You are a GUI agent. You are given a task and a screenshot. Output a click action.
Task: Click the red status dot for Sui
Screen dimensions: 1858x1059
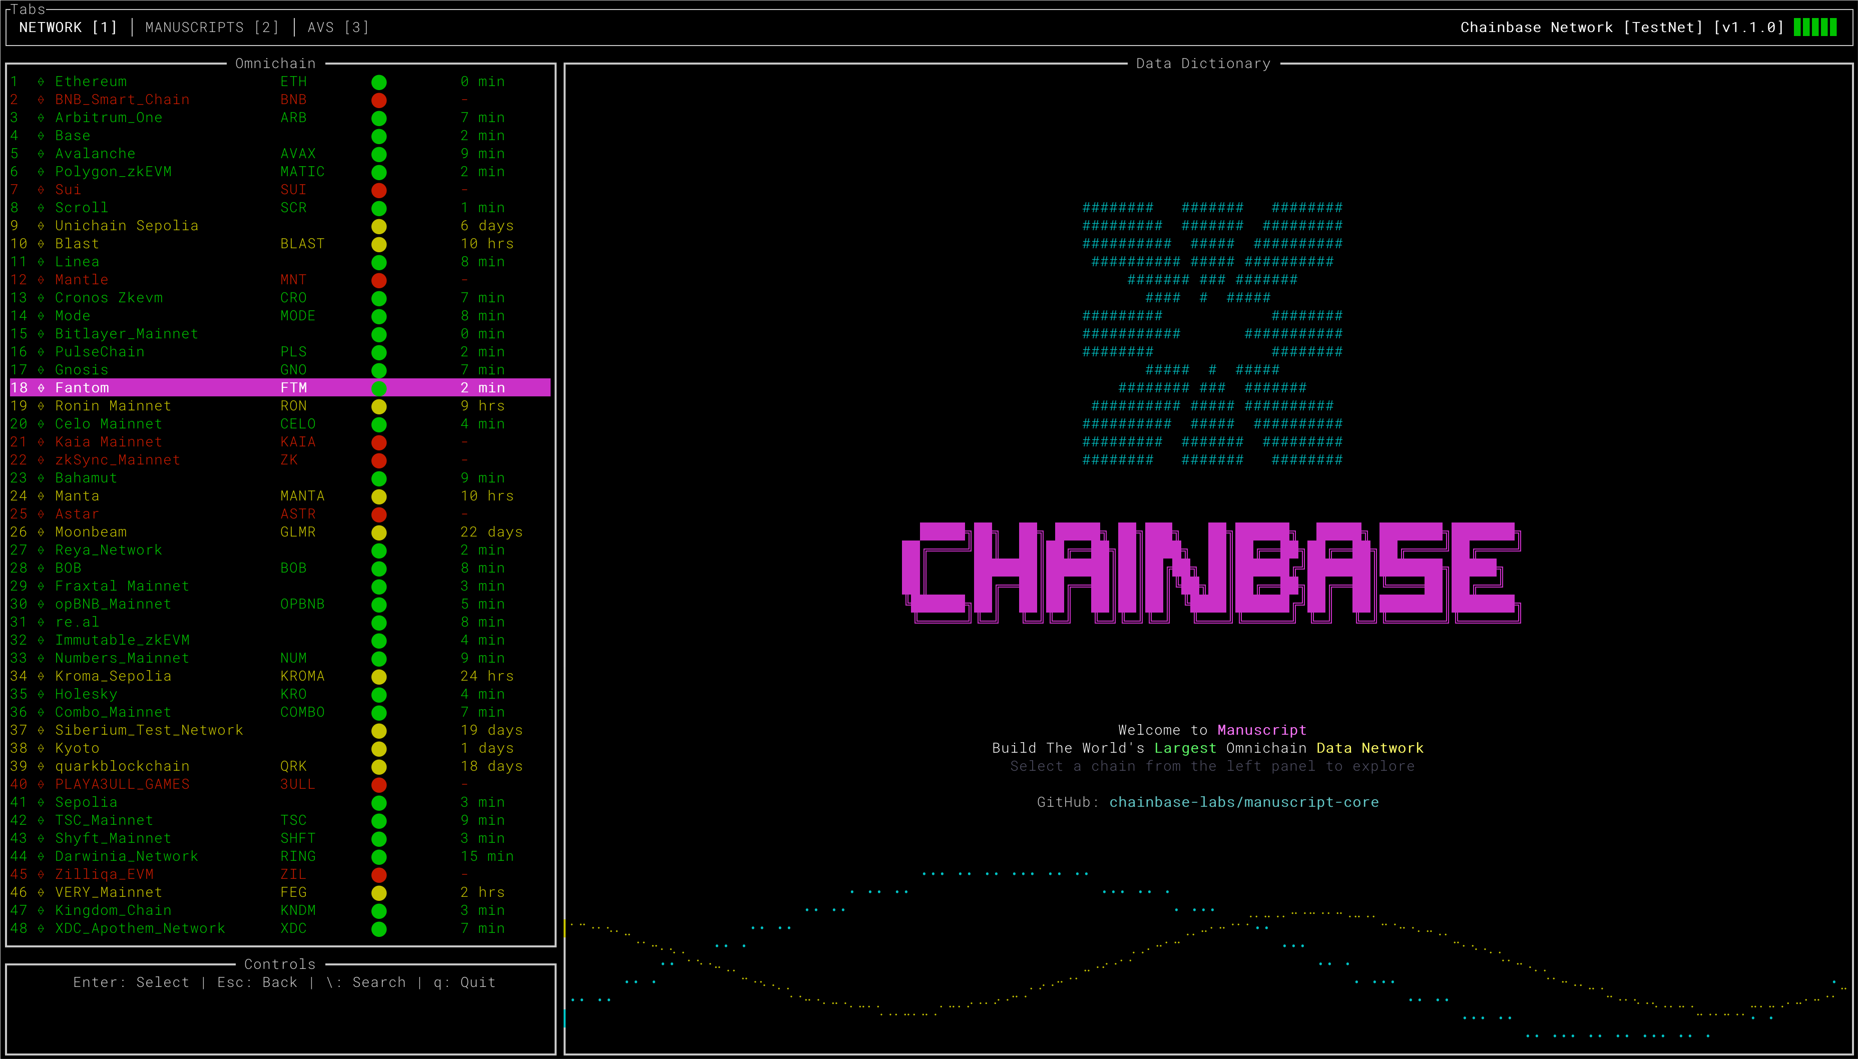379,191
